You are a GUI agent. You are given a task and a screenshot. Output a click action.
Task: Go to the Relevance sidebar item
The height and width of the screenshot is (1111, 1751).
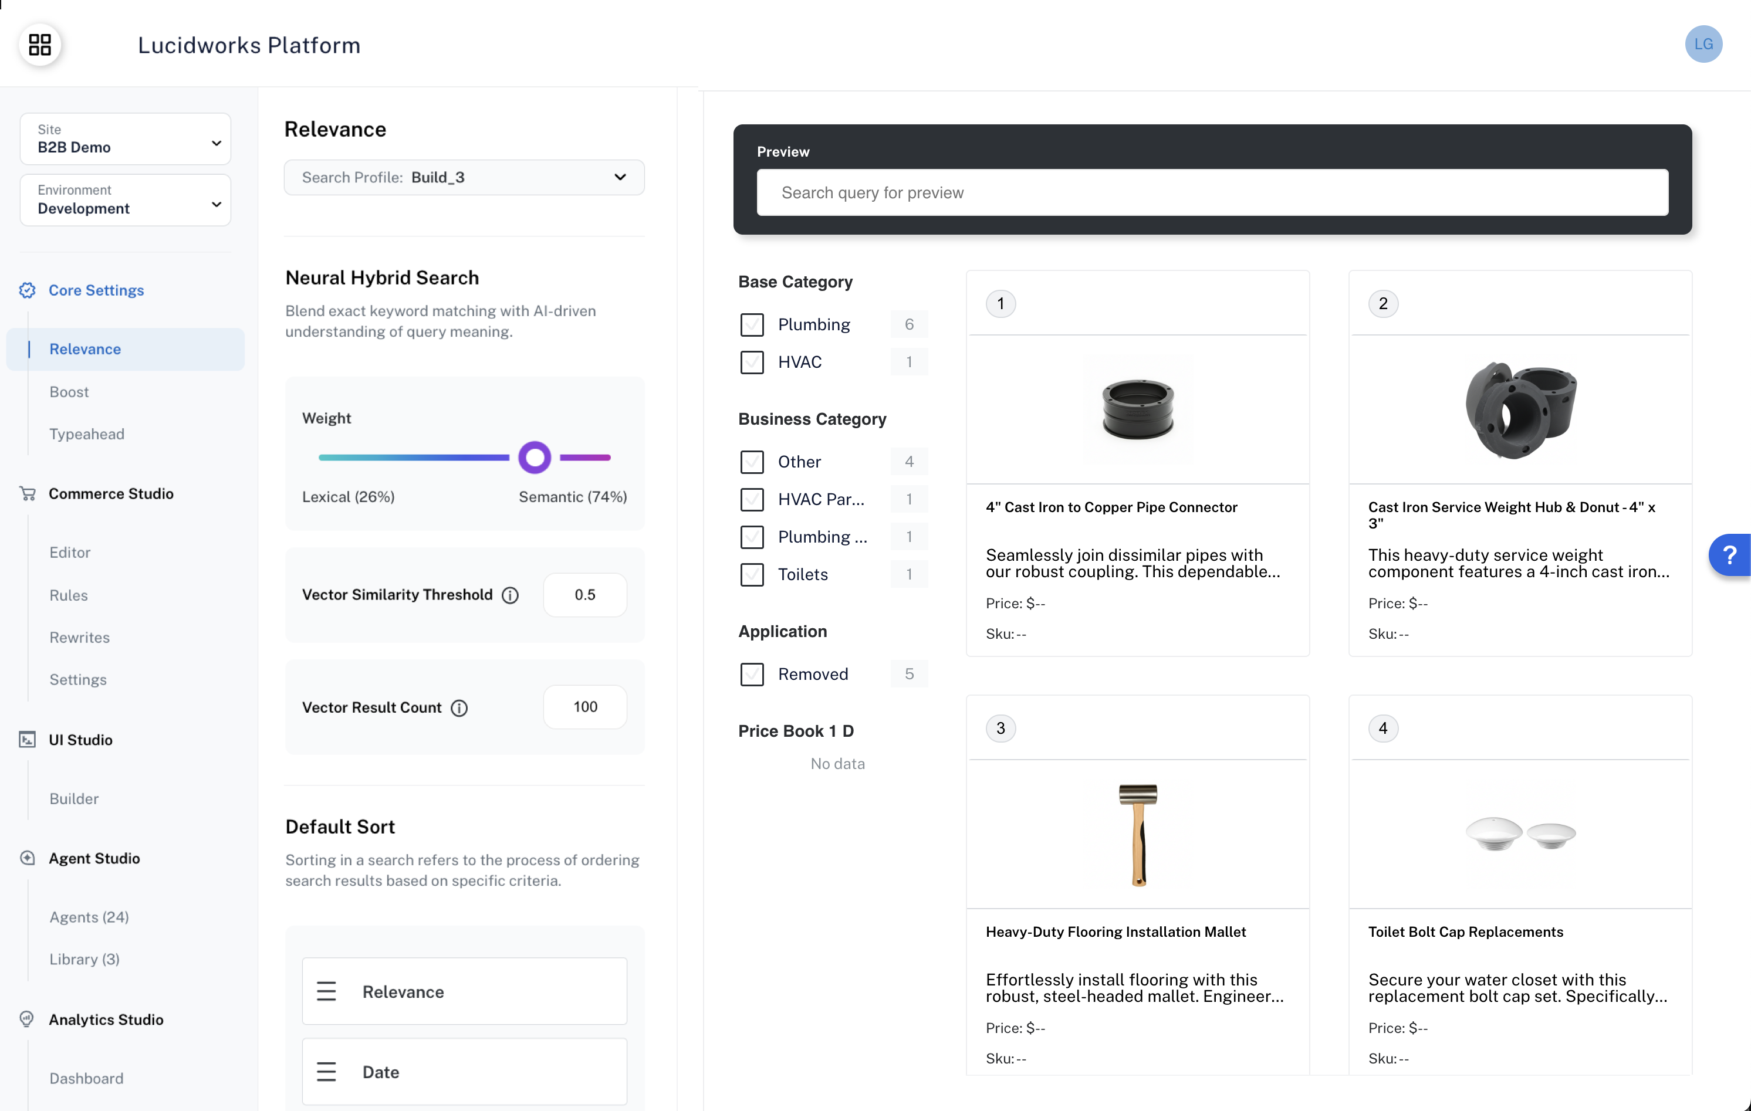pos(125,349)
